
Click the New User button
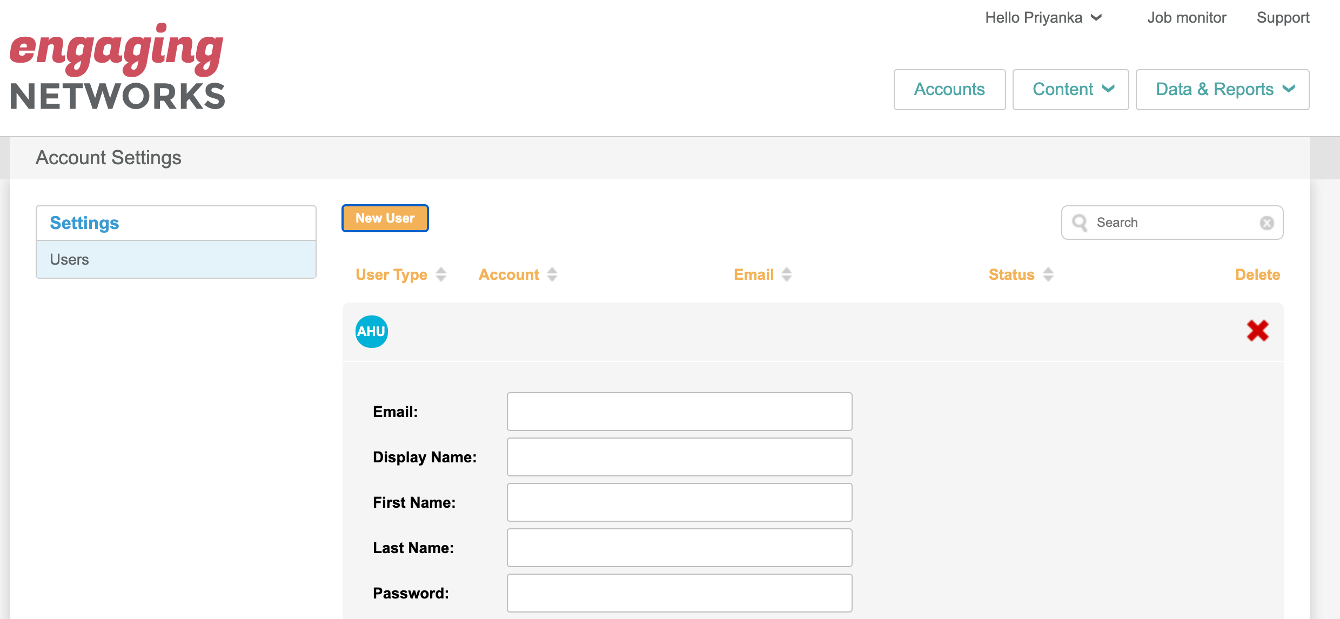[x=385, y=218]
